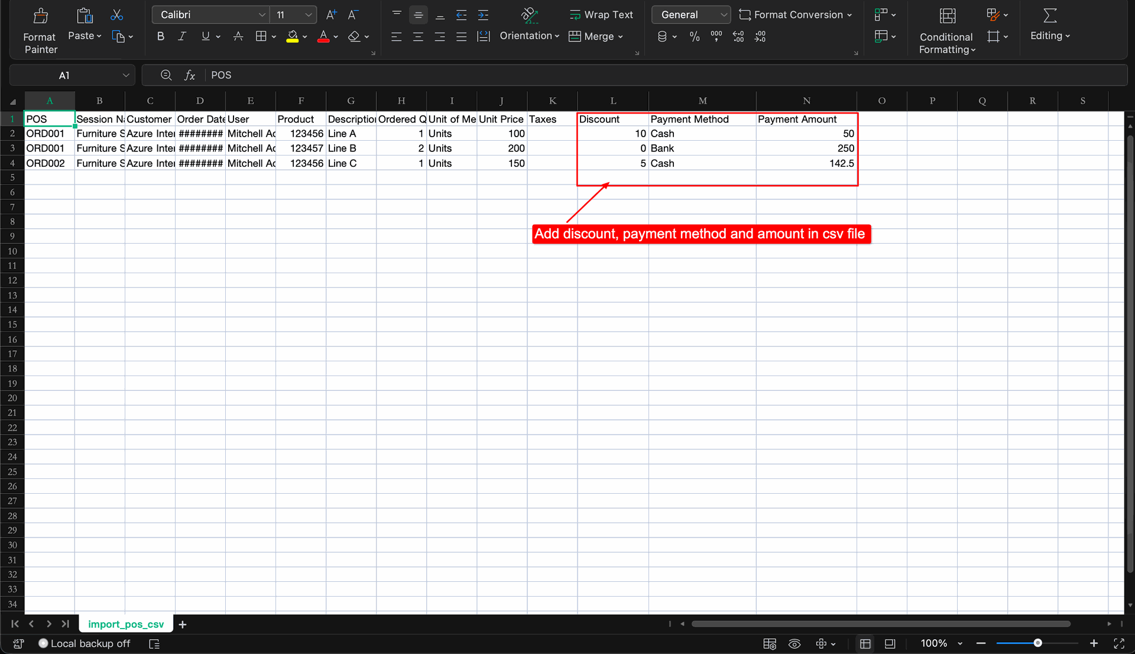Viewport: 1135px width, 654px height.
Task: Click the Name Box showing A1
Action: point(72,75)
